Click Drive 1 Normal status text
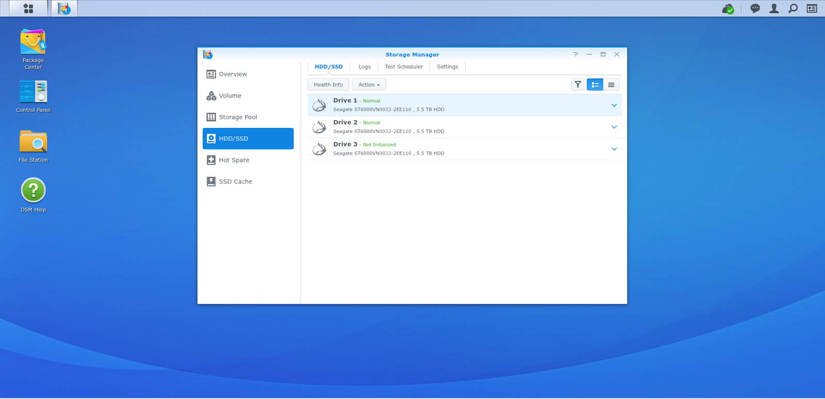825x399 pixels. (x=371, y=101)
